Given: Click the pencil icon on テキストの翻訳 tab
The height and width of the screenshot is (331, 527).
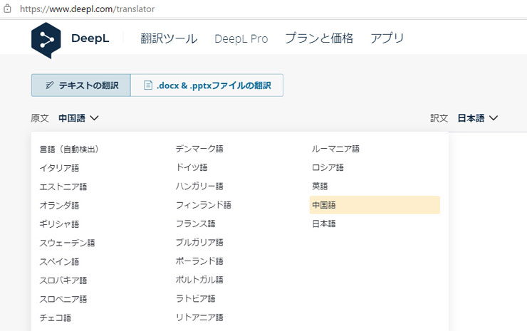Looking at the screenshot, I should pos(49,85).
